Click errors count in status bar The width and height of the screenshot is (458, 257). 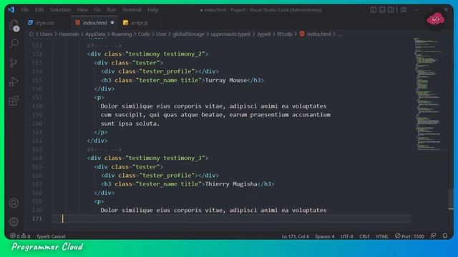coord(14,236)
